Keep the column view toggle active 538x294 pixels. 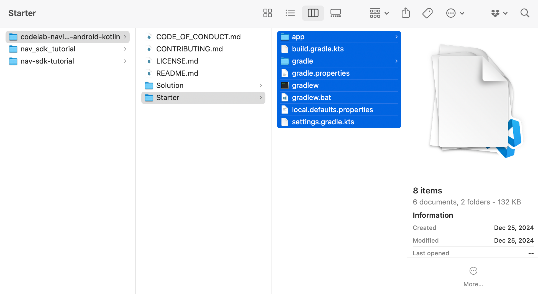pos(313,13)
